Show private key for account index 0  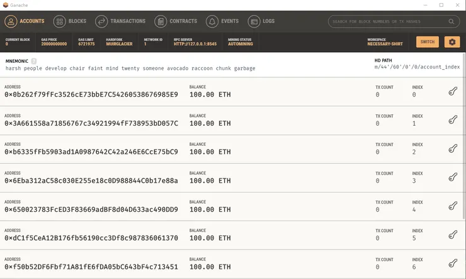coord(453,91)
